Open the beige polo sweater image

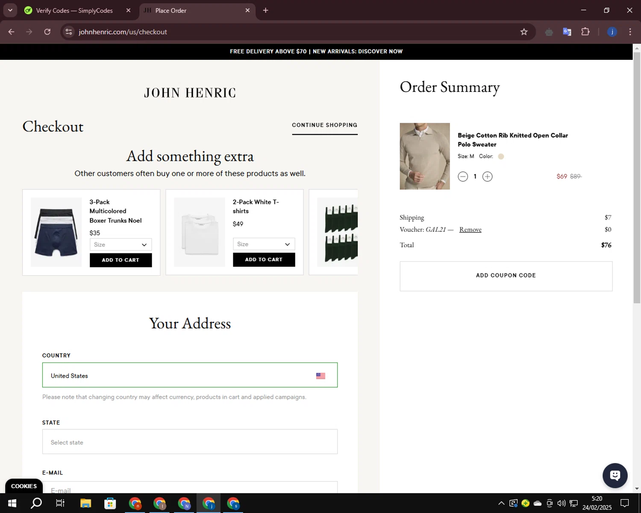click(x=425, y=156)
